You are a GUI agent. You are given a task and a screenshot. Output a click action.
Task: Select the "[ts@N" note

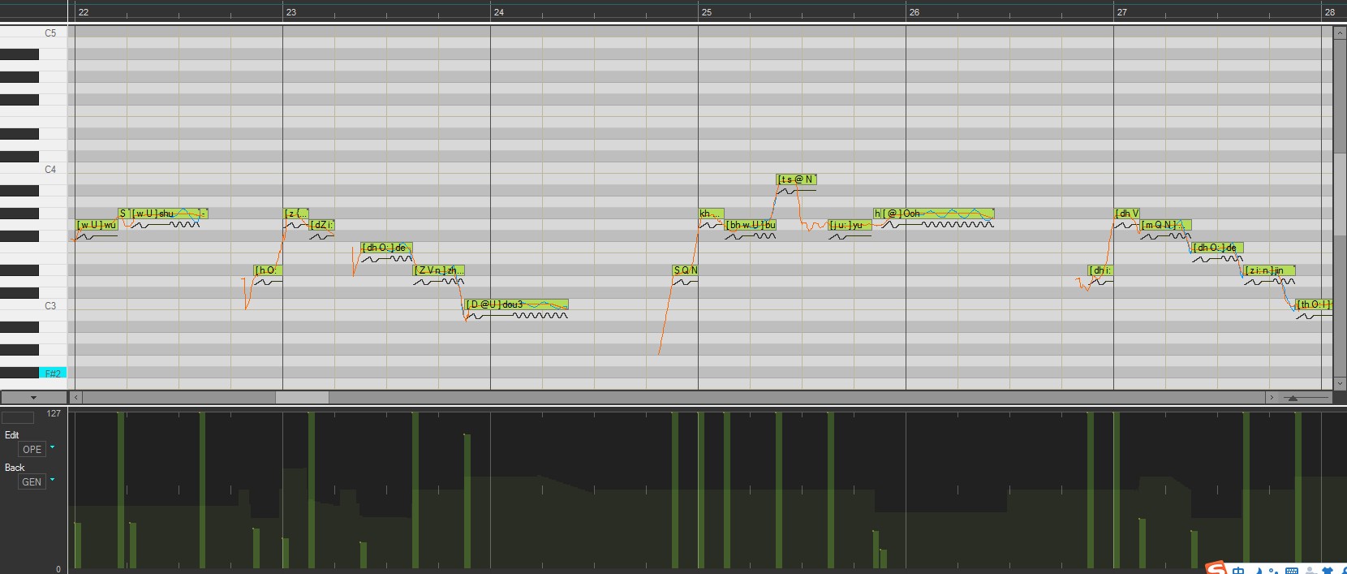click(796, 179)
